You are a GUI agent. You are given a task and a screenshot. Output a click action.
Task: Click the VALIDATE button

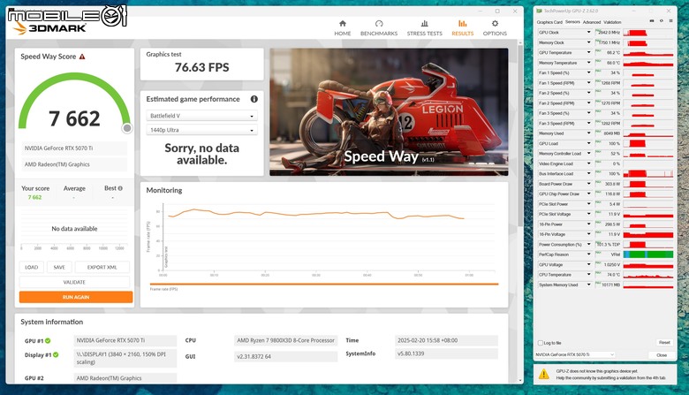tap(74, 282)
